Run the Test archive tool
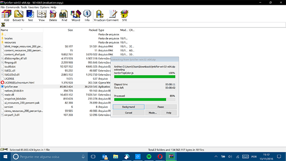The image size is (286, 161). coord(30,16)
